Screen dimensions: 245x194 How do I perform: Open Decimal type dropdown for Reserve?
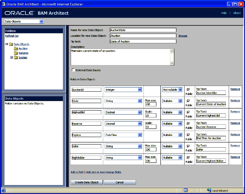(140, 124)
